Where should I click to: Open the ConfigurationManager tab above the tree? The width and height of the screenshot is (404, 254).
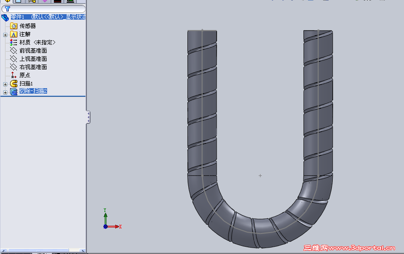pyautogui.click(x=32, y=1)
